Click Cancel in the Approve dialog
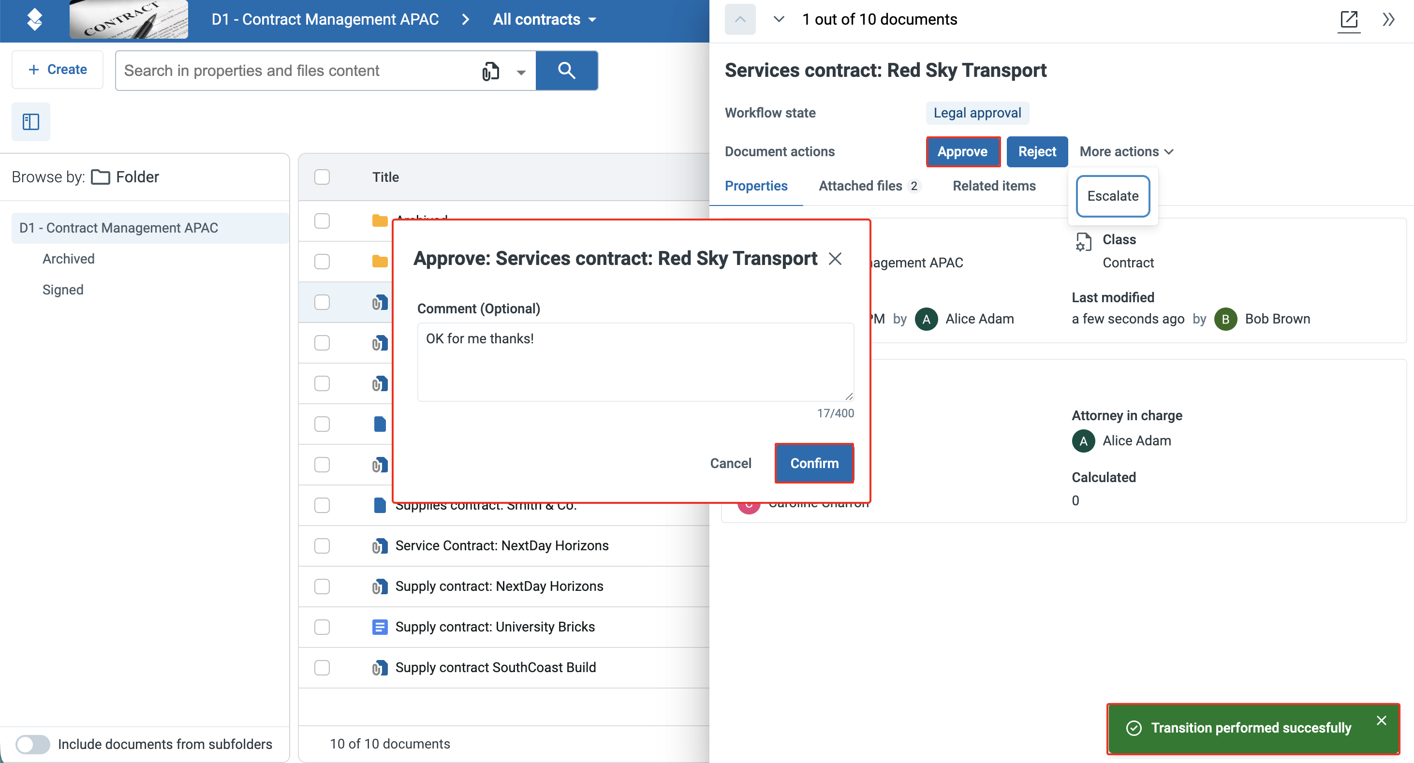This screenshot has width=1414, height=763. pos(731,463)
